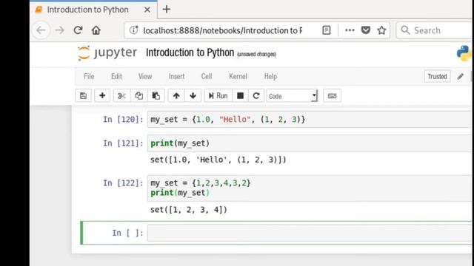Paste cells below icon

coord(156,96)
